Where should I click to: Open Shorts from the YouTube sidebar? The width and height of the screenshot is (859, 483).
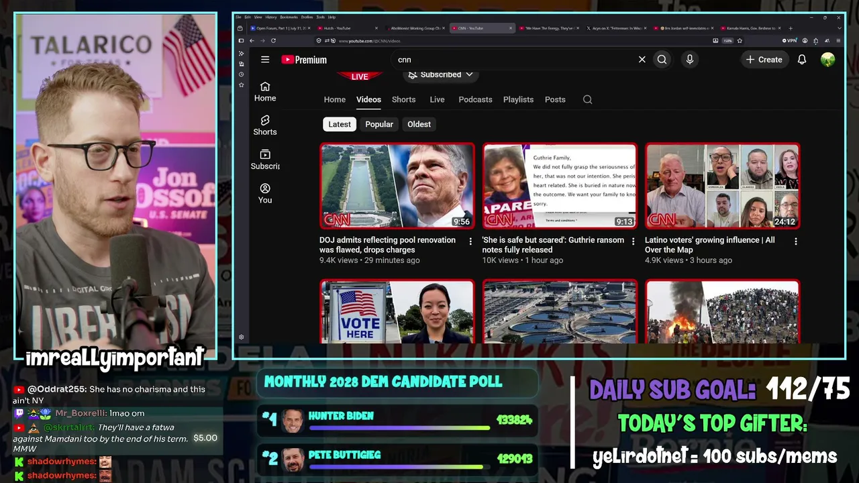point(265,125)
